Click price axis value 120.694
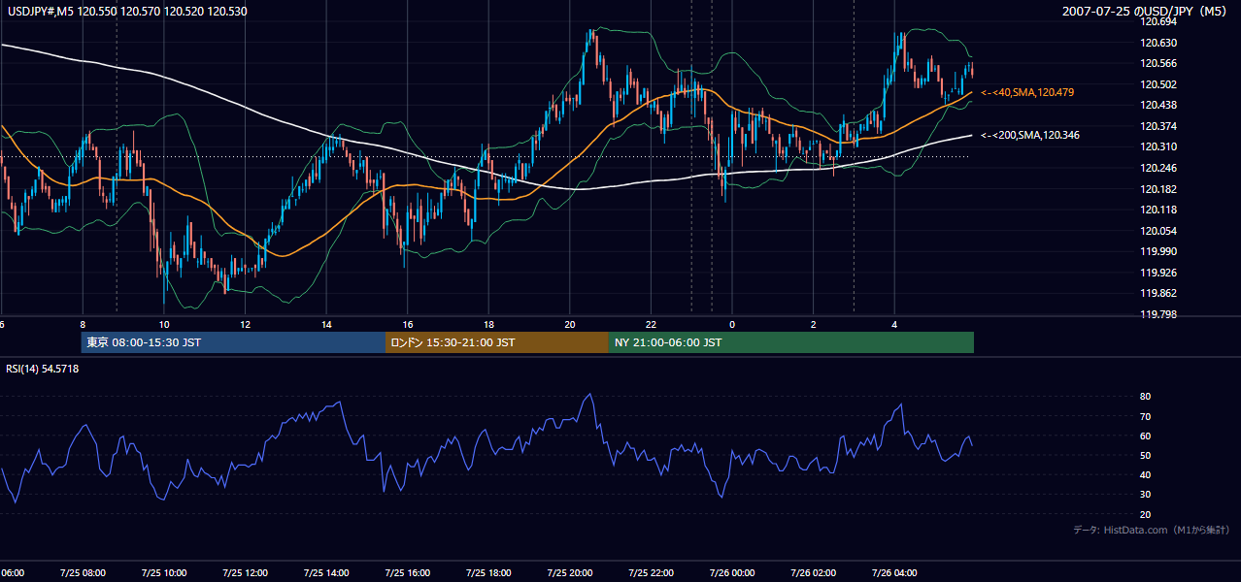The width and height of the screenshot is (1241, 582). pyautogui.click(x=1158, y=21)
